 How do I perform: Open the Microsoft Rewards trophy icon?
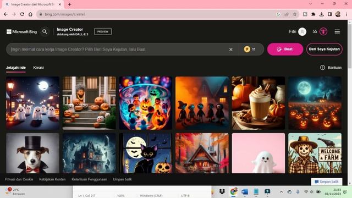(323, 32)
